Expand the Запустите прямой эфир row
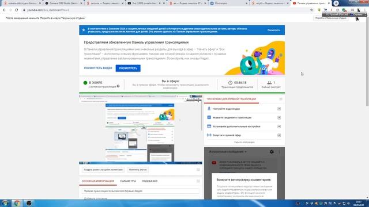Image resolution: width=369 pixels, height=207 pixels. tap(279, 135)
